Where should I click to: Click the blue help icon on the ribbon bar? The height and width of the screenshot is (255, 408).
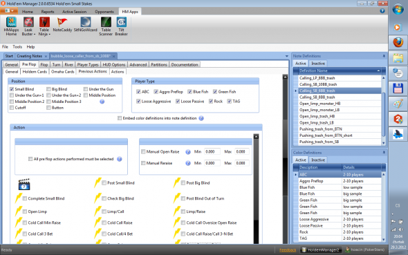[x=382, y=11]
